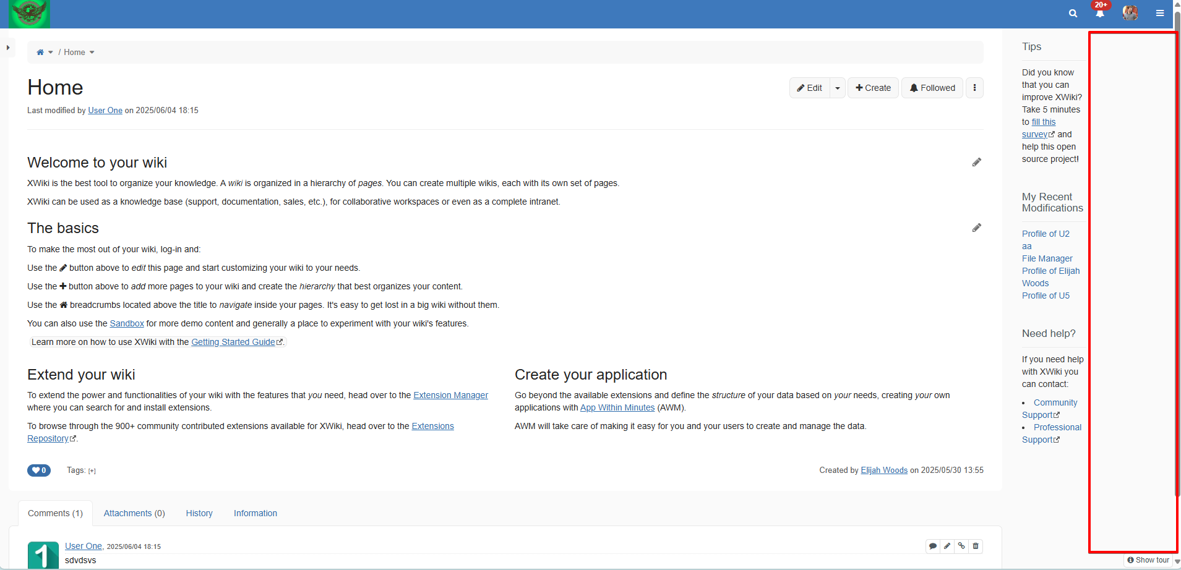Screen dimensions: 1181x570
Task: Open Profile of Elijah Woods link
Action: [1051, 277]
